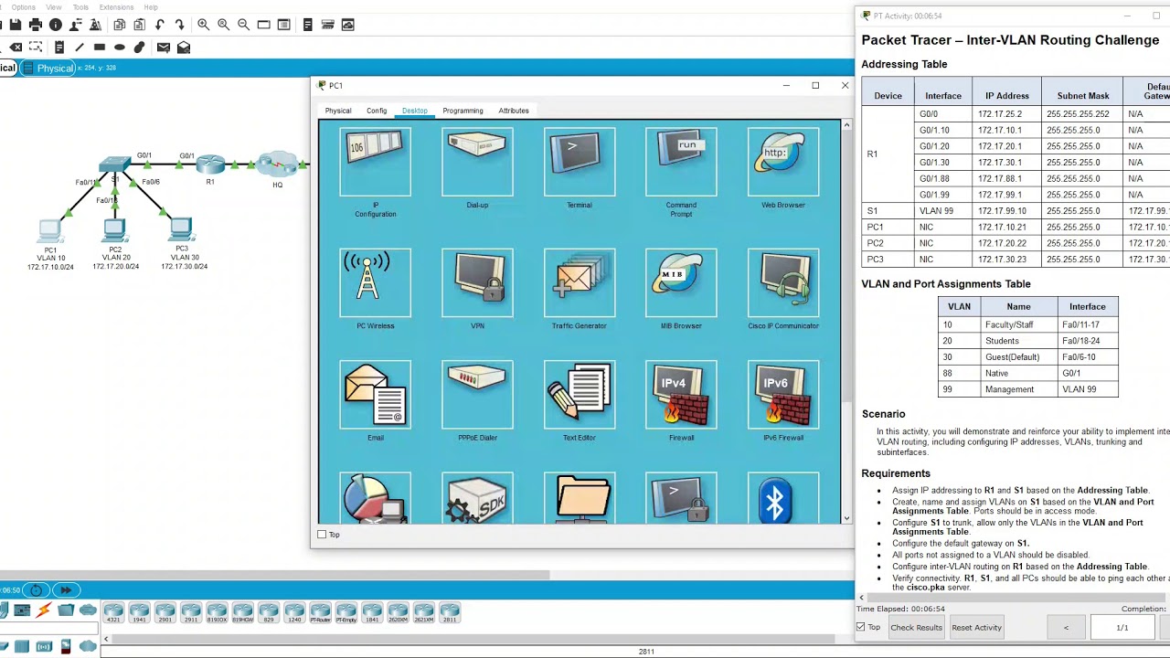The width and height of the screenshot is (1170, 658).
Task: Switch to the Attributes tab in PC1
Action: click(x=514, y=111)
